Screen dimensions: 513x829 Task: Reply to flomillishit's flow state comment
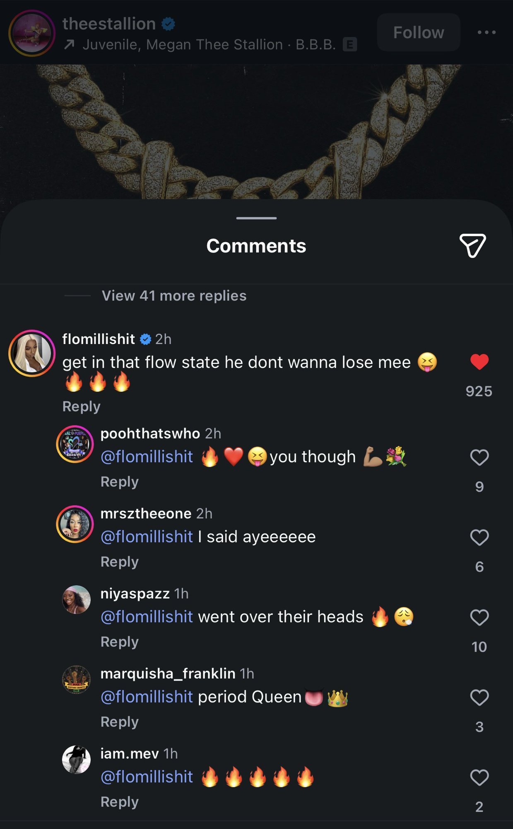81,406
